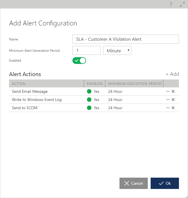The image size is (188, 198).
Task: Toggle the Enabled switch off
Action: tap(79, 61)
